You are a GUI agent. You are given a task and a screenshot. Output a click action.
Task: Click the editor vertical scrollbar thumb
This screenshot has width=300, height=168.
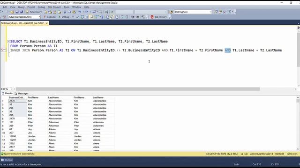[x=298, y=49]
